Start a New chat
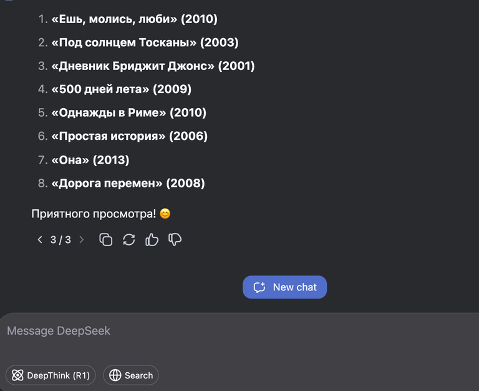The width and height of the screenshot is (479, 391). point(285,287)
